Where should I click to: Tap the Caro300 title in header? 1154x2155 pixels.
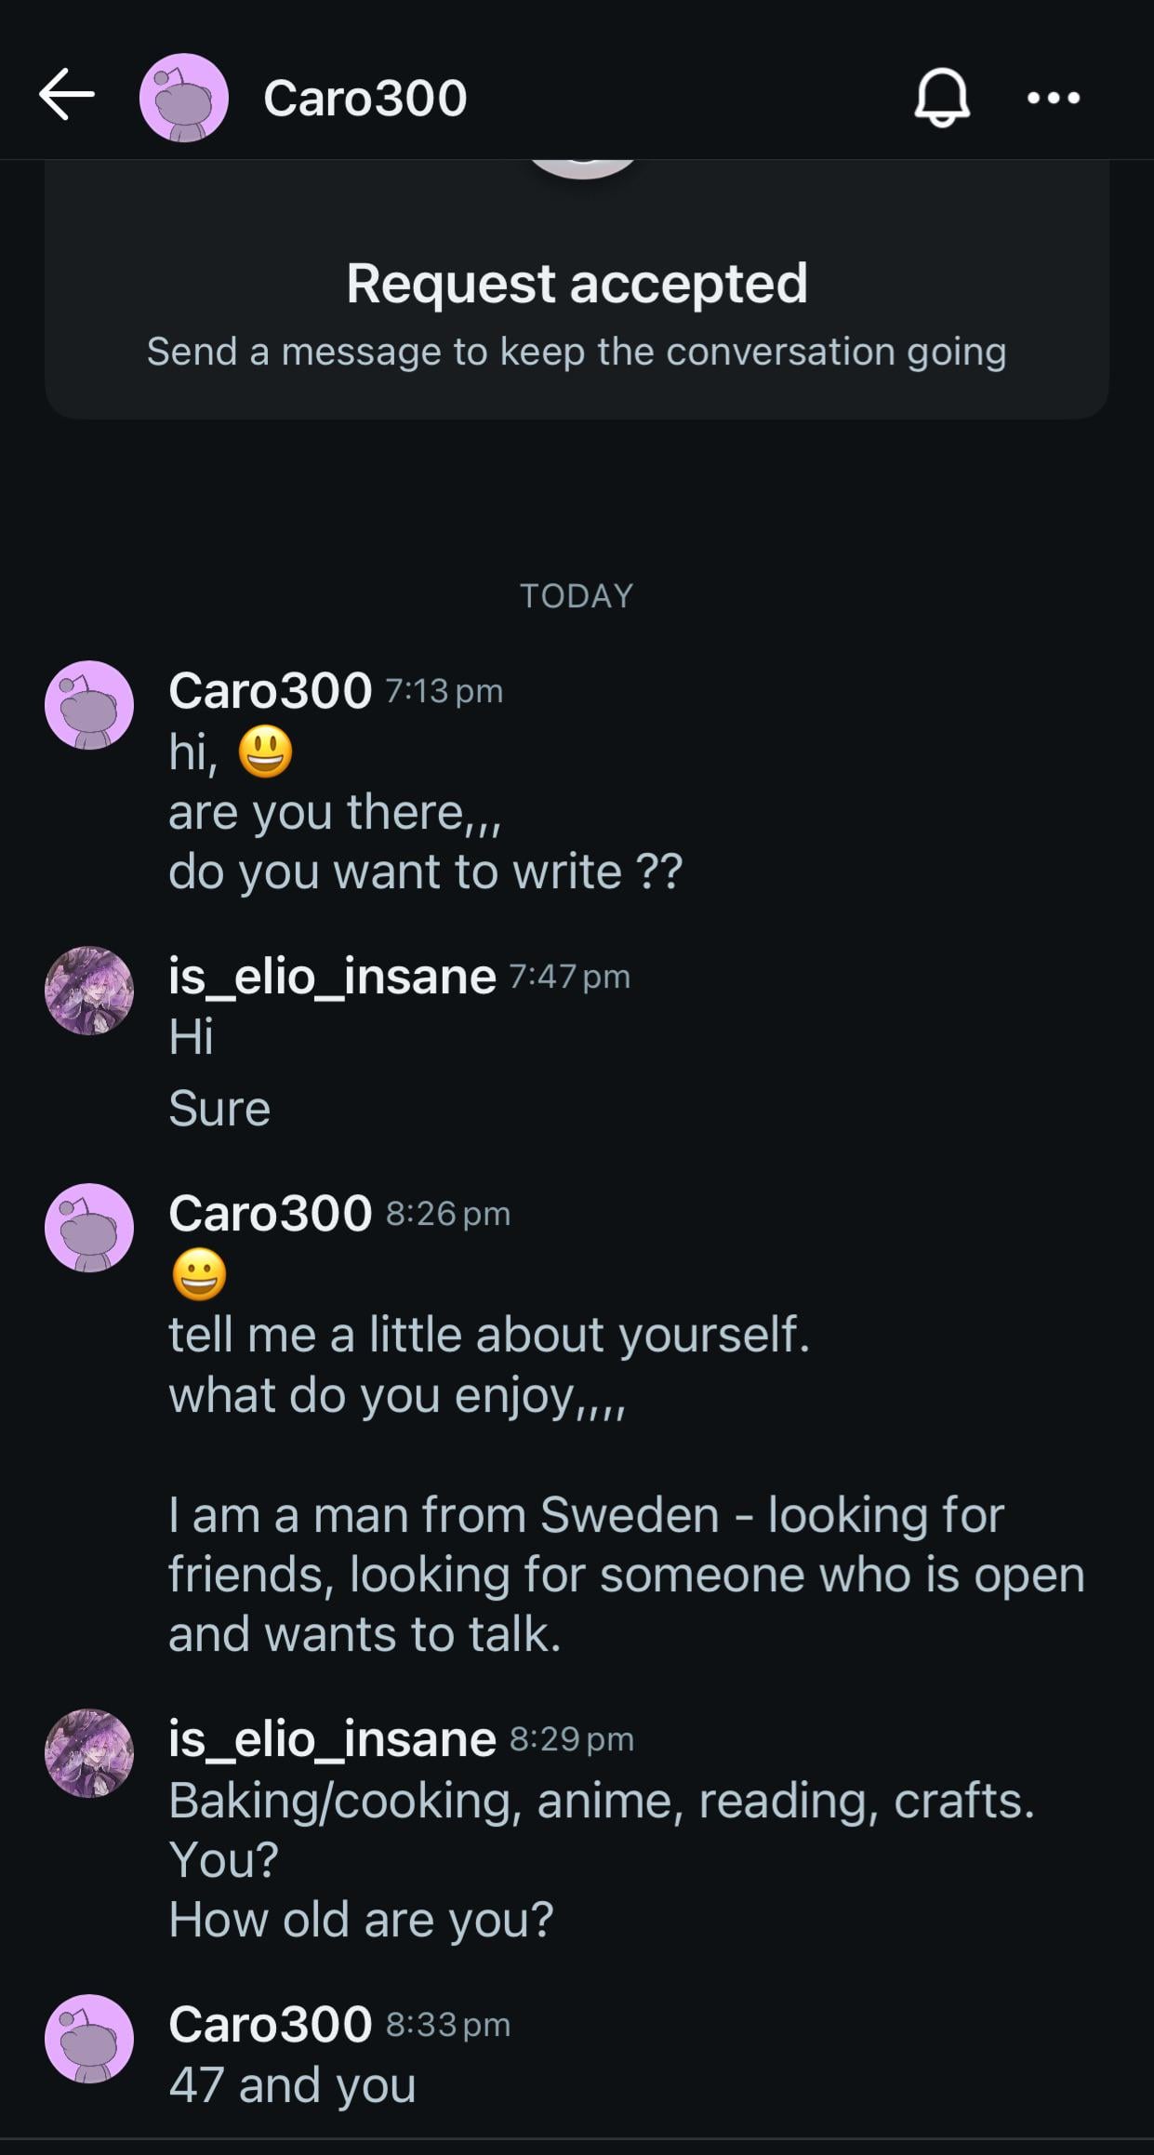point(365,98)
